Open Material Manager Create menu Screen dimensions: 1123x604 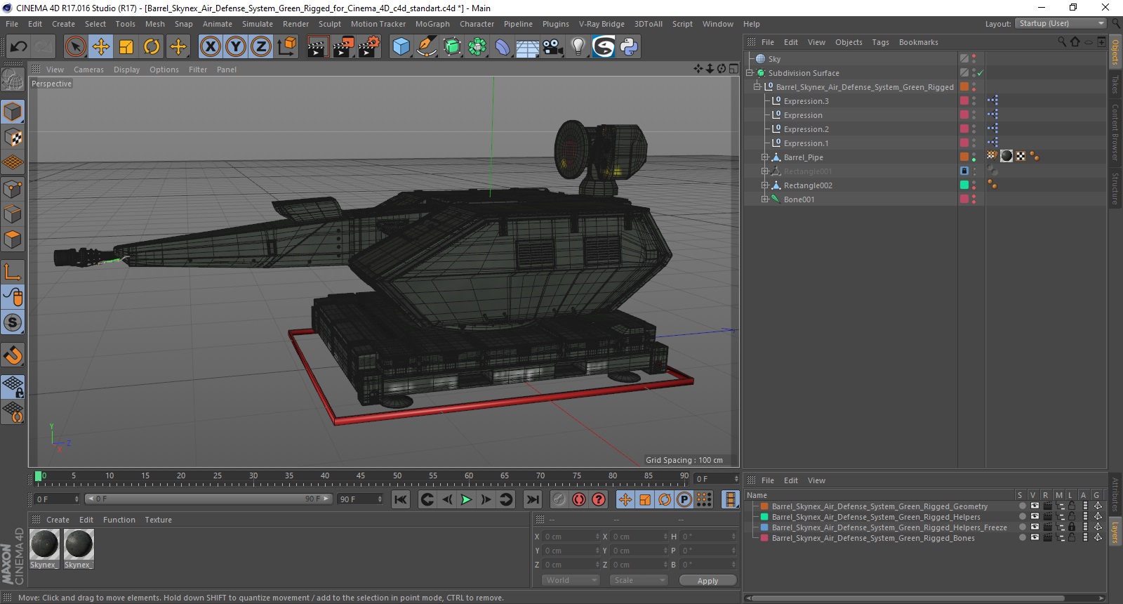pos(58,520)
